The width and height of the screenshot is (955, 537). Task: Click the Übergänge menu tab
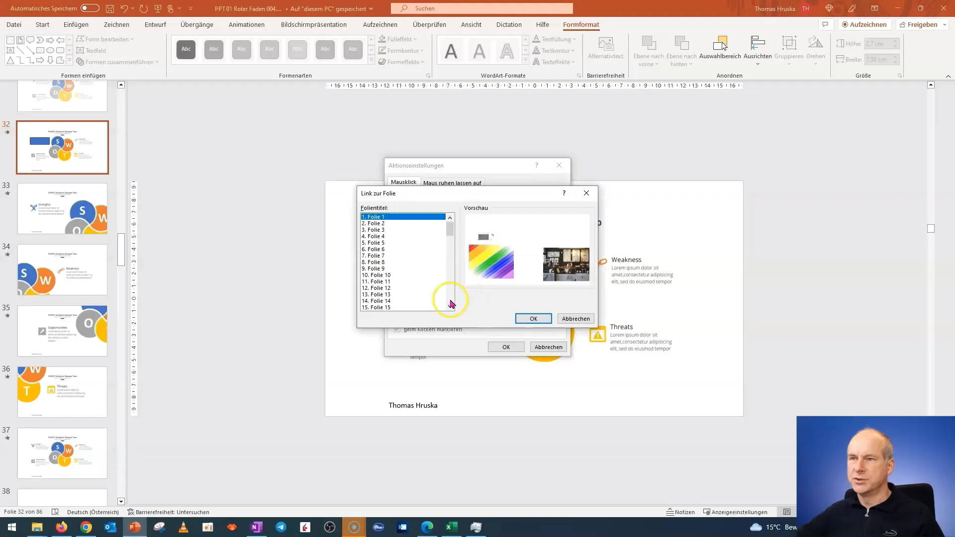[197, 24]
